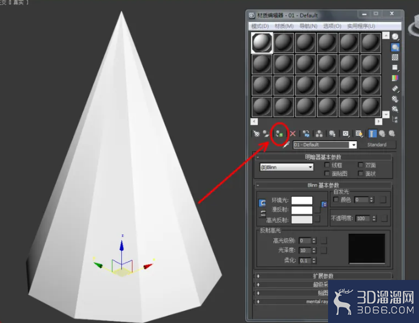Click the Standard material type button
The width and height of the screenshot is (419, 323).
[x=377, y=145]
